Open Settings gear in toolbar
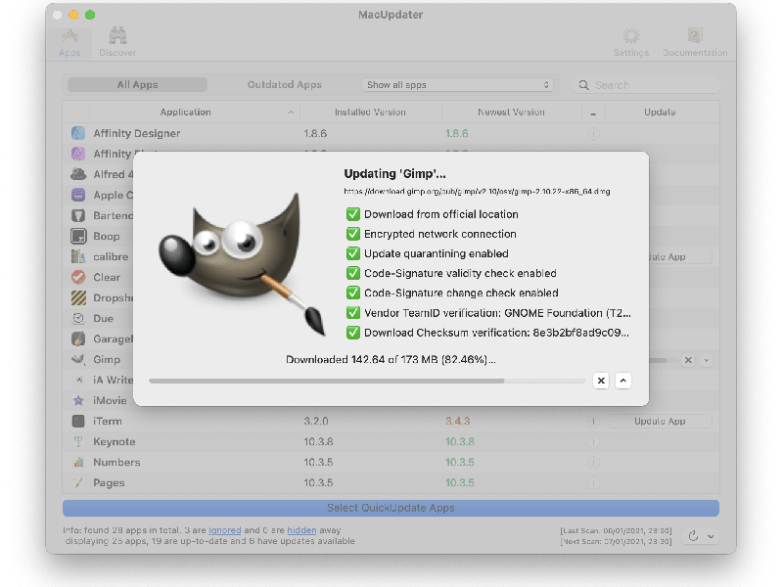Viewport: 783px width, 587px height. point(631,43)
